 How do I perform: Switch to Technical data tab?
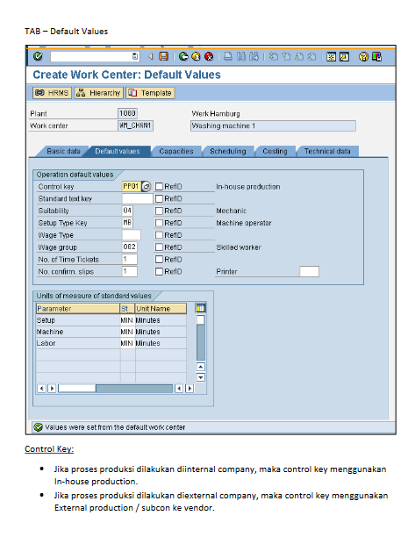pos(327,151)
